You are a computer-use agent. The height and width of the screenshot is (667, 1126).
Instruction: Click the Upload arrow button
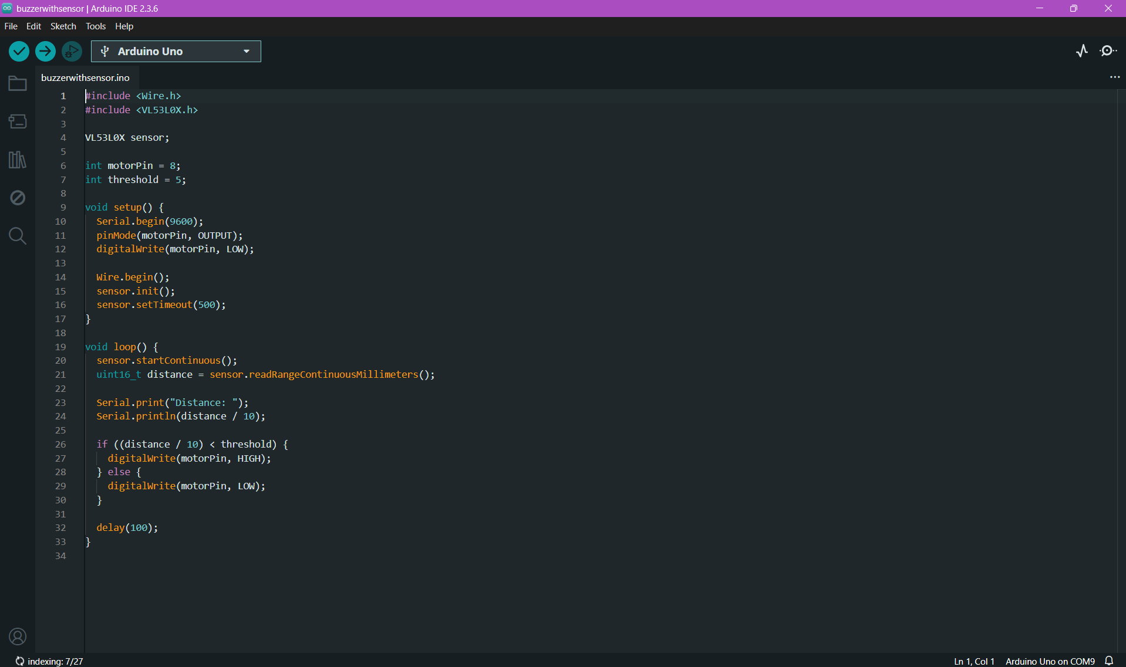[45, 52]
